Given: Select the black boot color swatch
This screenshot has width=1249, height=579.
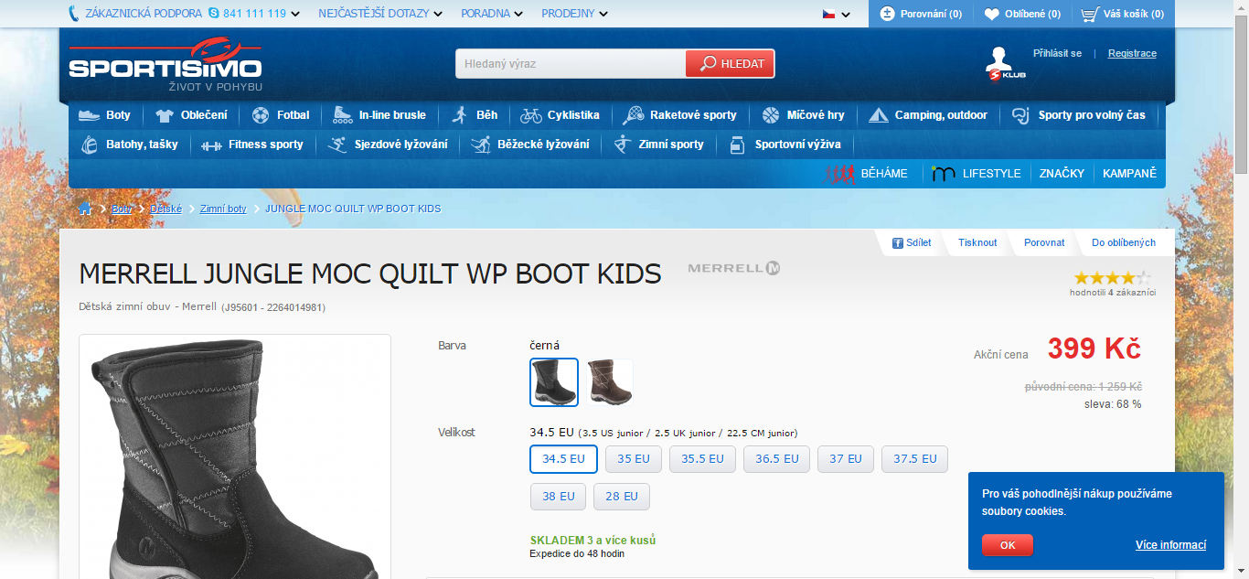Looking at the screenshot, I should point(554,382).
